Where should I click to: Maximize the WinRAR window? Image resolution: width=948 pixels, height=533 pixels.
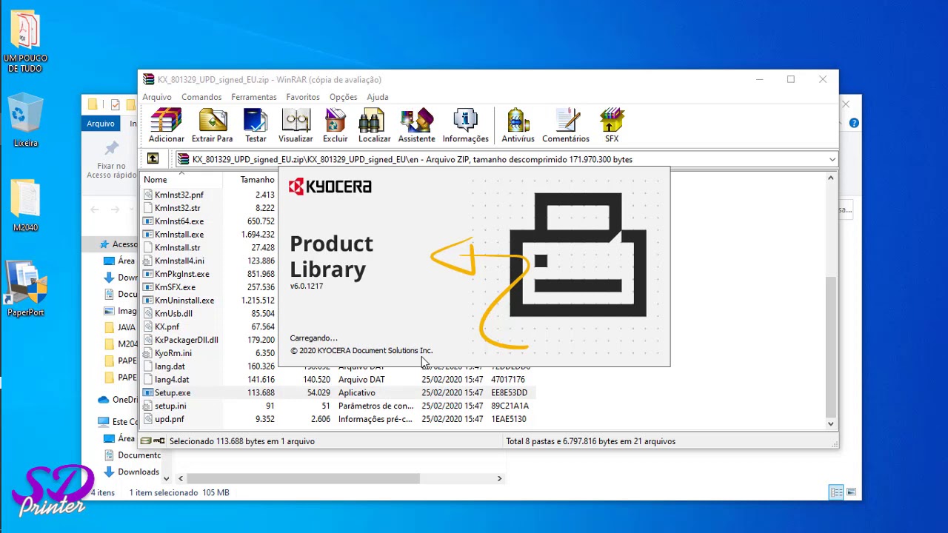pos(791,79)
